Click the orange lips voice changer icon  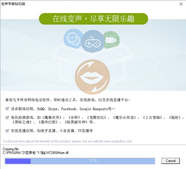point(92,77)
